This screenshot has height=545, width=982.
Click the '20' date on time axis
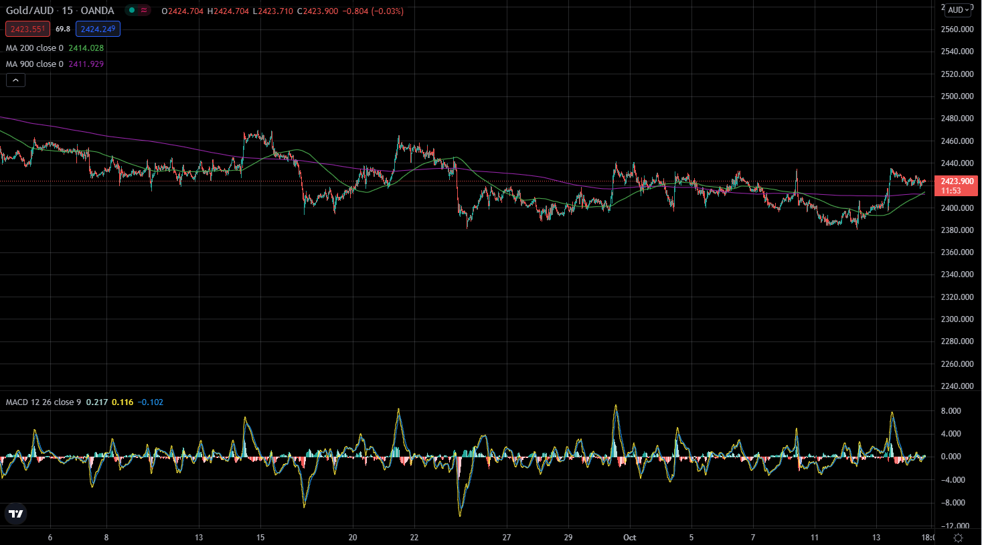click(x=353, y=538)
